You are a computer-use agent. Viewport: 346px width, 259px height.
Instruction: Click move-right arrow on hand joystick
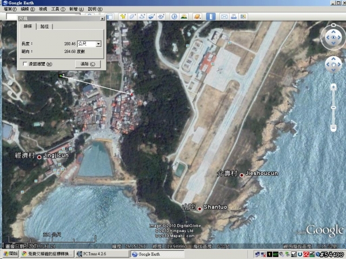tap(339, 64)
